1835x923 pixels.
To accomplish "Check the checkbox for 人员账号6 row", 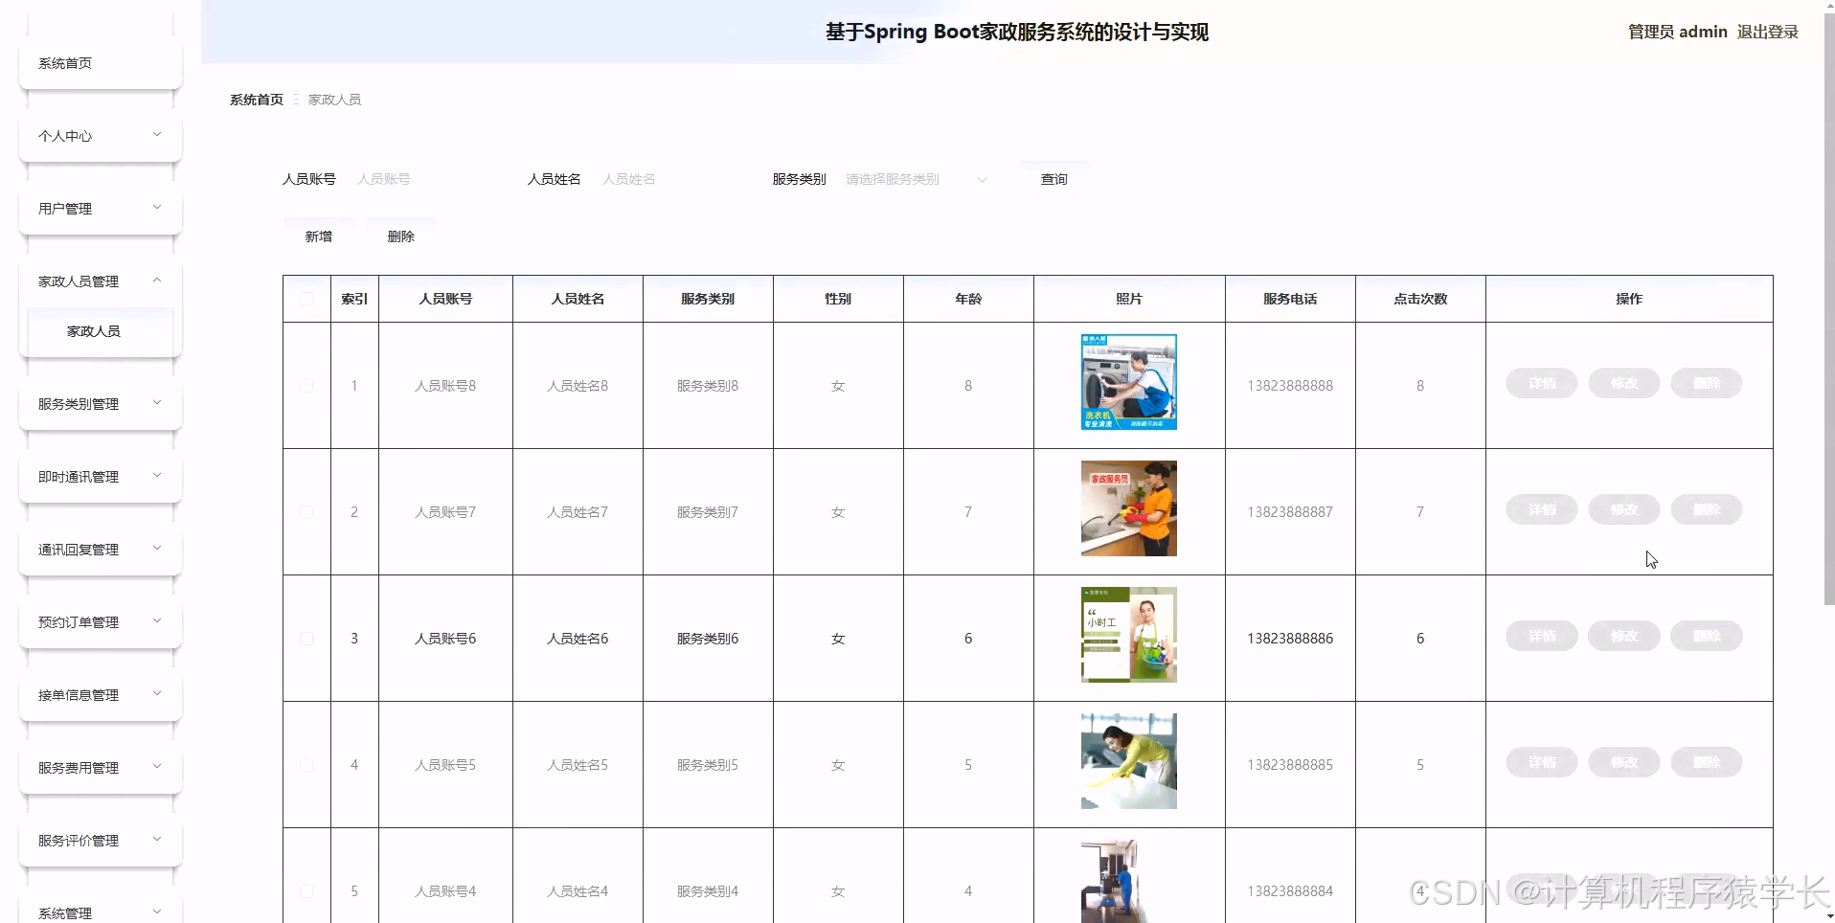I will coord(306,639).
